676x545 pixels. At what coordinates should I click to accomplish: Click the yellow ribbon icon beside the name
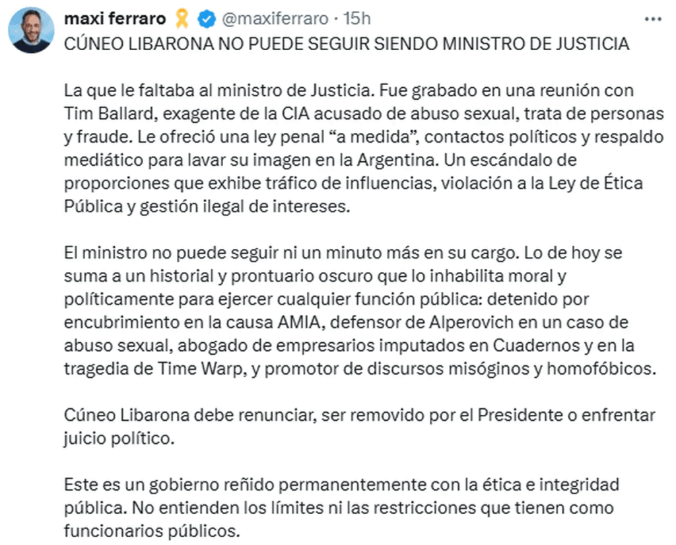[x=183, y=20]
